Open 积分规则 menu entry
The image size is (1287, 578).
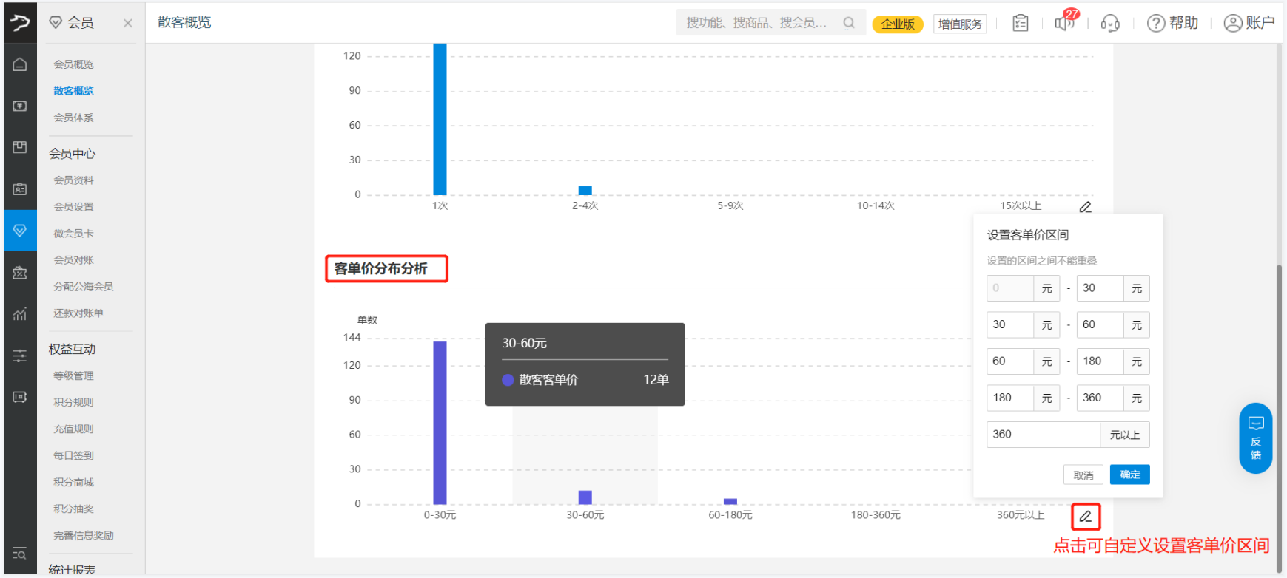tap(73, 402)
